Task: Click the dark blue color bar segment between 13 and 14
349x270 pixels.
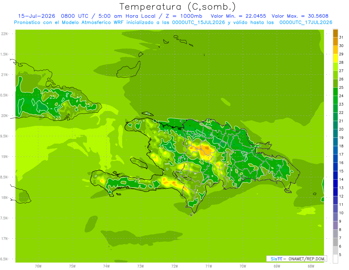Action: tap(335, 183)
